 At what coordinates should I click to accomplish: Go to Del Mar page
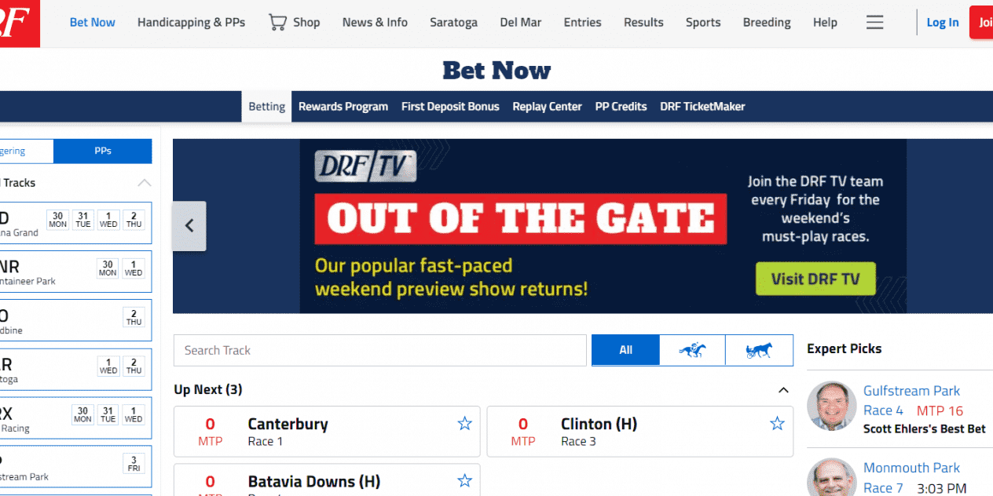click(521, 22)
